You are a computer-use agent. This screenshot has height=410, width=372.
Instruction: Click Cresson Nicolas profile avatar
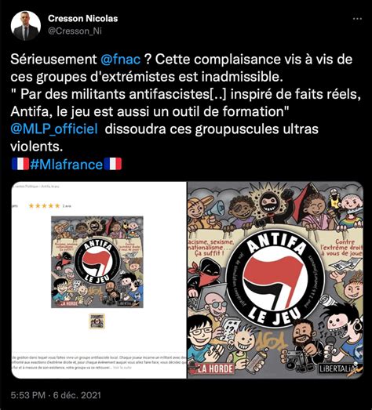click(26, 26)
